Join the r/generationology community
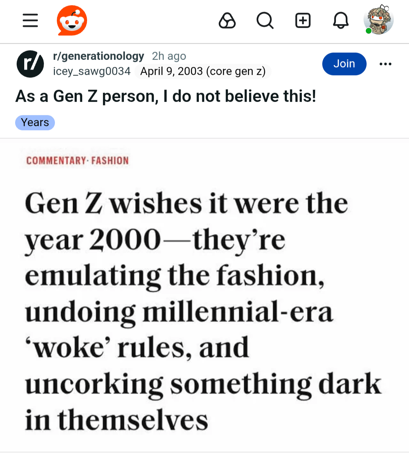The height and width of the screenshot is (456, 409). click(x=344, y=64)
